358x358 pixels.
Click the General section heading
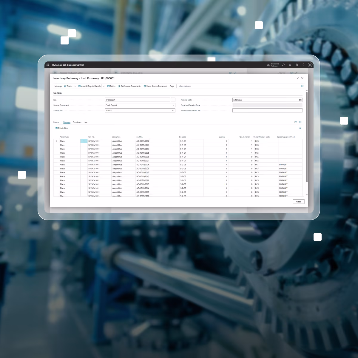pos(58,93)
